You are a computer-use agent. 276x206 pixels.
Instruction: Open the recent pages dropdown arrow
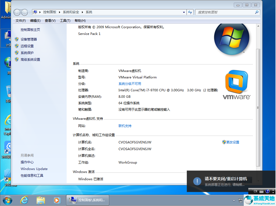tap(30, 13)
